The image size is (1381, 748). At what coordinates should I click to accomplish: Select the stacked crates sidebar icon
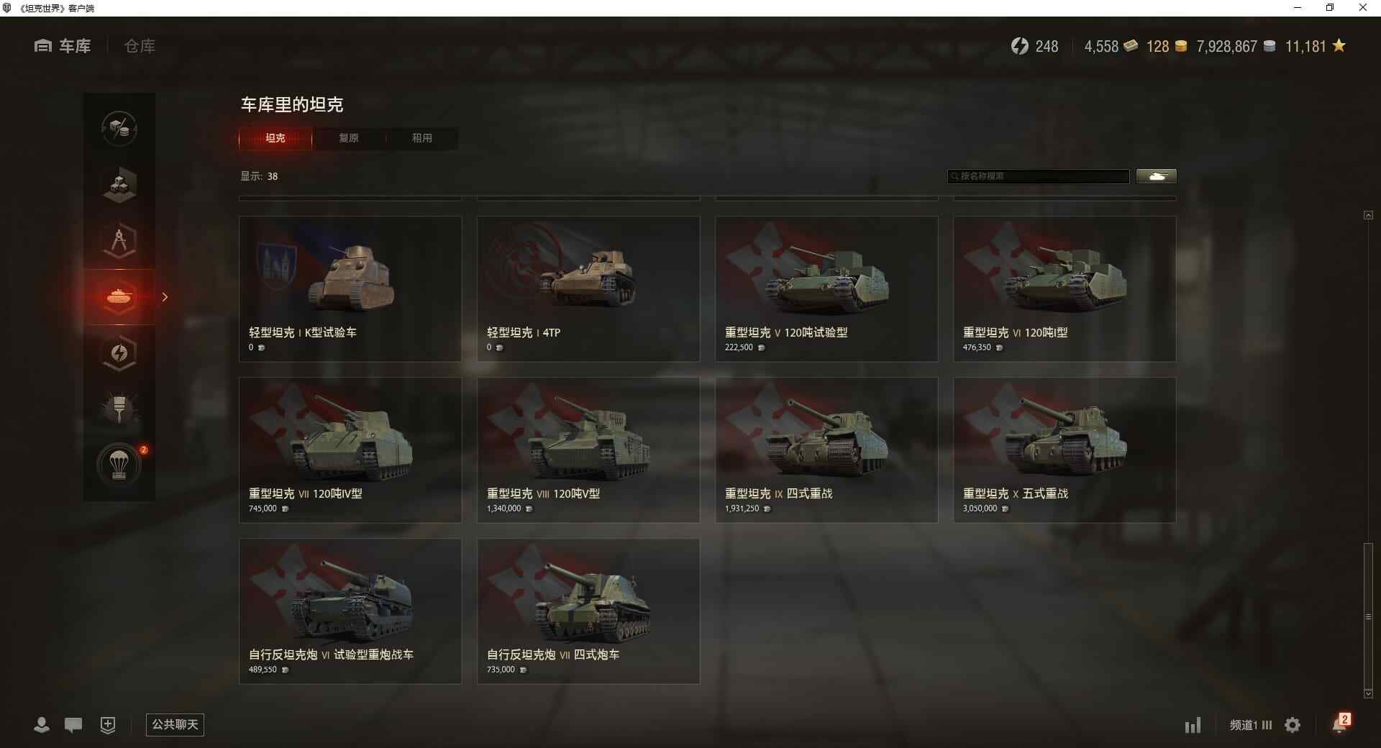coord(119,185)
